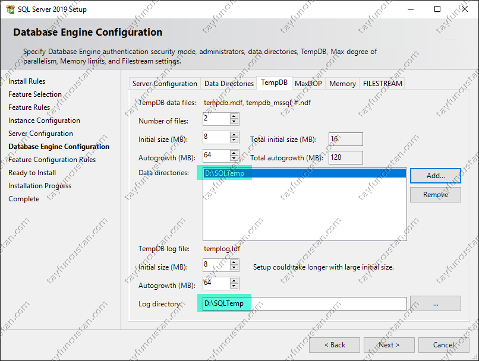Image resolution: width=479 pixels, height=361 pixels.
Task: Open the FILESTREAM tab
Action: point(383,84)
